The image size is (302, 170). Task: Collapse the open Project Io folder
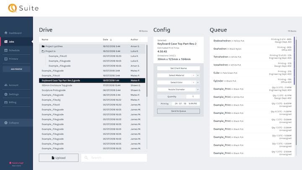click(43, 51)
